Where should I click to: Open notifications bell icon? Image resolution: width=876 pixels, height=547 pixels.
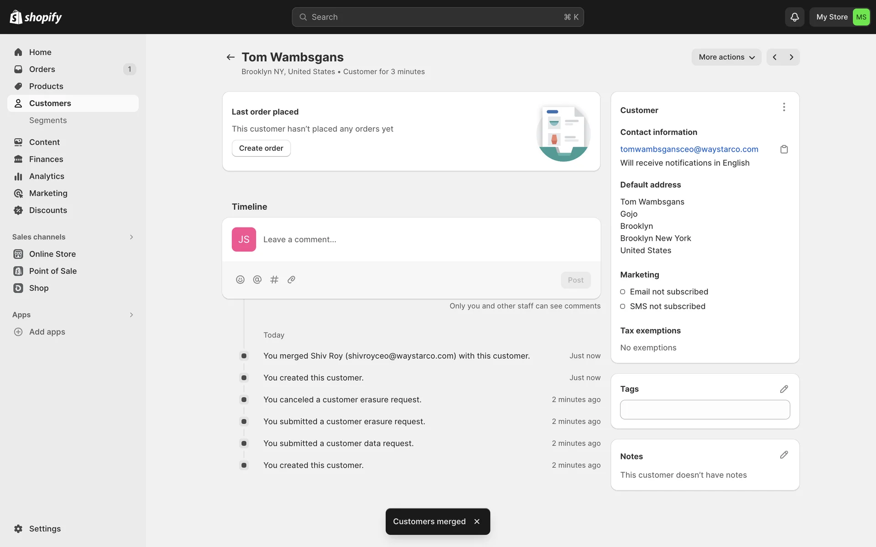794,17
